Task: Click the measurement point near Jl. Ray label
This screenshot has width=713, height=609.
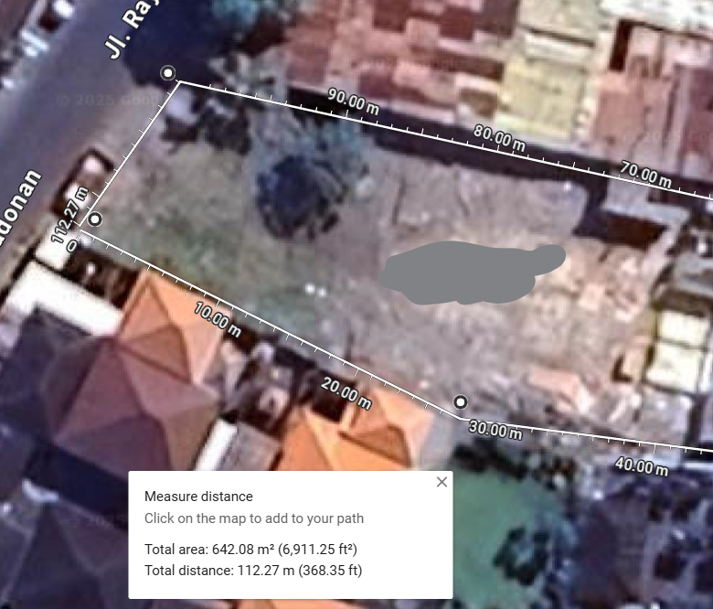Action: [167, 73]
